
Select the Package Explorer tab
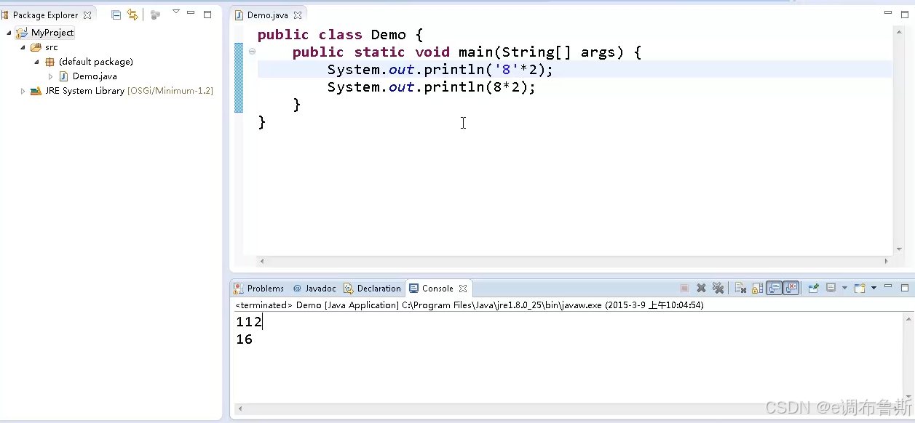coord(45,15)
